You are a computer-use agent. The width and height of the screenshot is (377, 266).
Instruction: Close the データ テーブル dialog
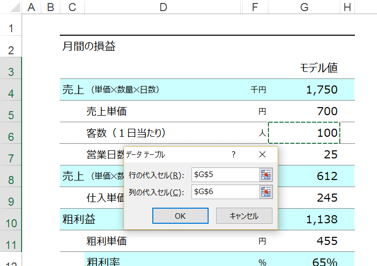[x=262, y=154]
